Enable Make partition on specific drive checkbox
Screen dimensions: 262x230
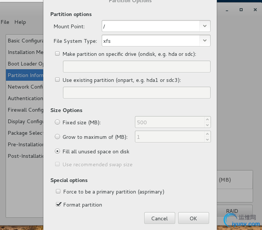(x=57, y=54)
